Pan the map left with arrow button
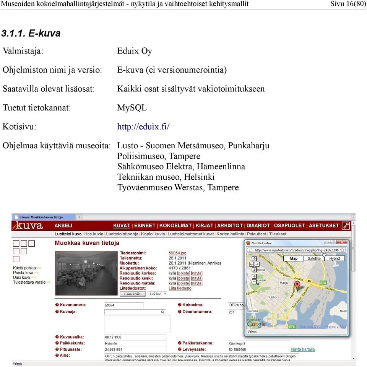The image size is (367, 367). coord(252,264)
